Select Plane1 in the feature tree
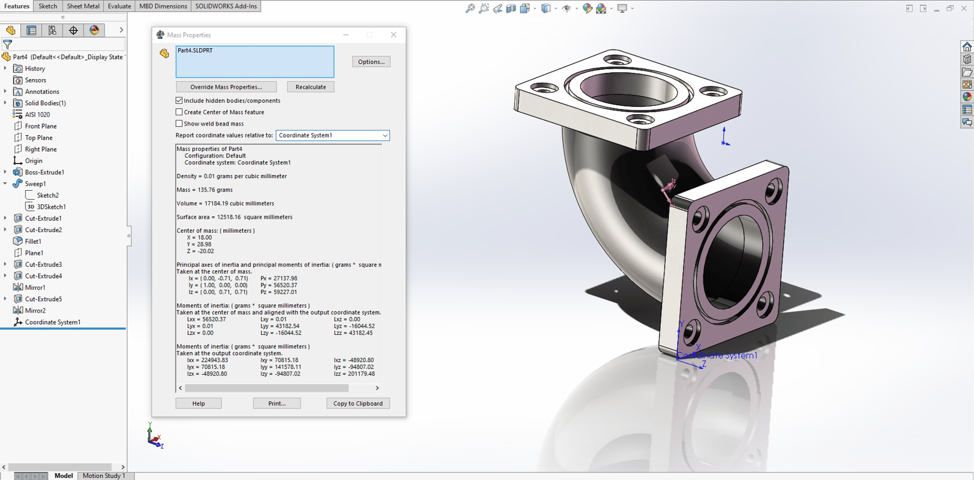 click(x=34, y=253)
